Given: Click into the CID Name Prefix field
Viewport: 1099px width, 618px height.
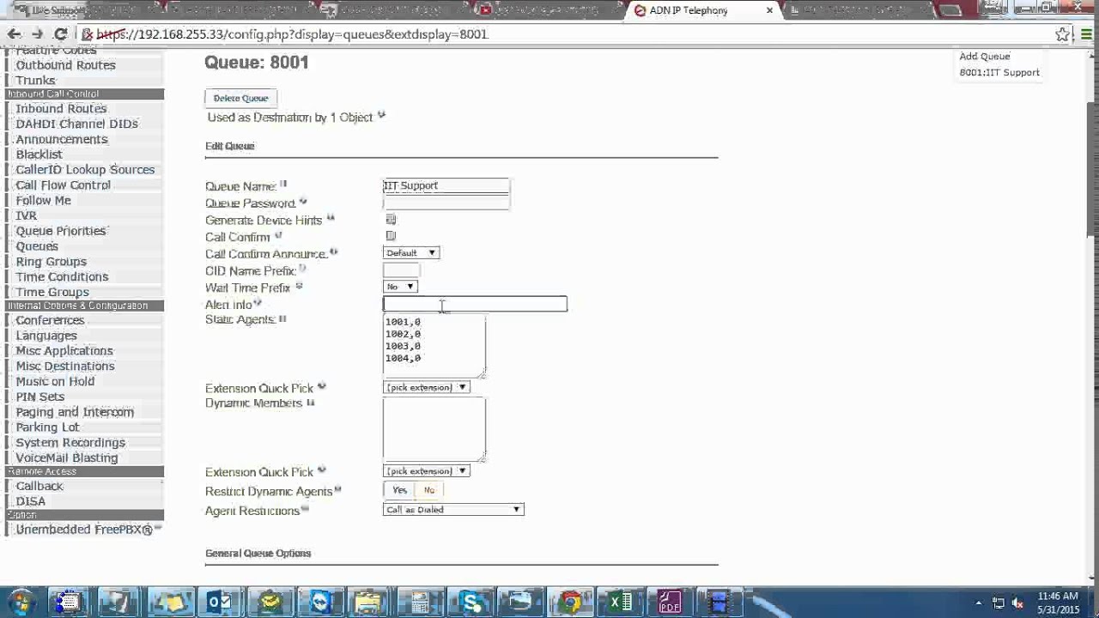Looking at the screenshot, I should pos(401,270).
